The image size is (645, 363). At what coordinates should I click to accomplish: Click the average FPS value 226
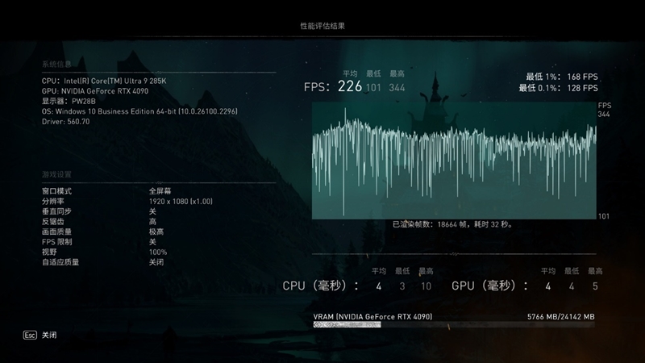pyautogui.click(x=350, y=86)
